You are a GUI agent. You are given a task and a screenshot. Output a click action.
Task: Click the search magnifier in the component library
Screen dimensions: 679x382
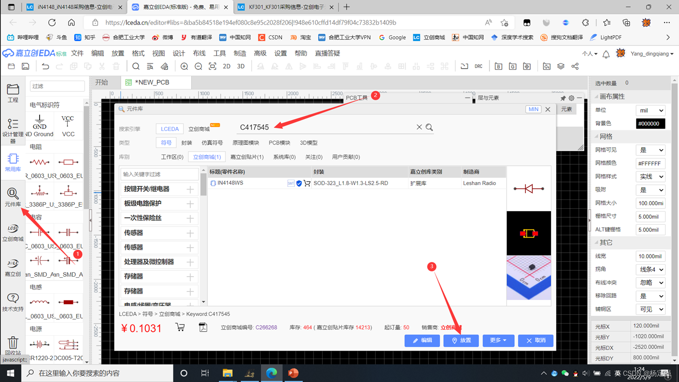(429, 127)
